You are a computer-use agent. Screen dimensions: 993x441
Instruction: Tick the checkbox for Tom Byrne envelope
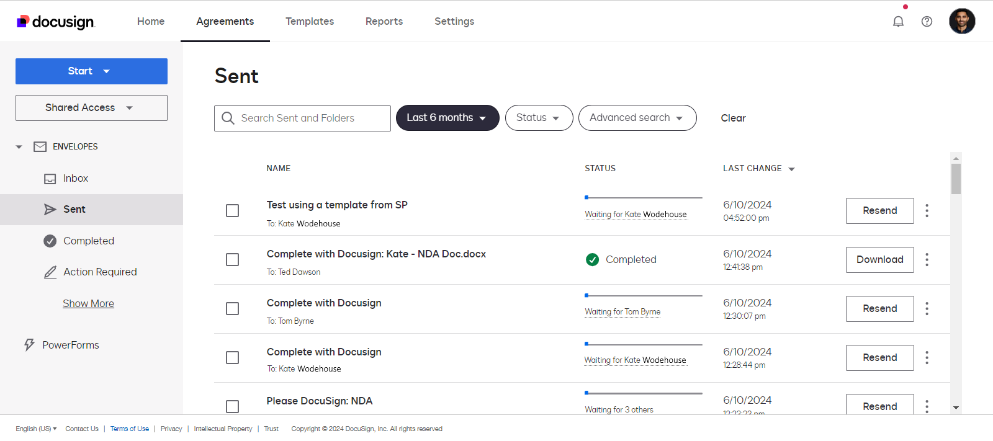[233, 309]
